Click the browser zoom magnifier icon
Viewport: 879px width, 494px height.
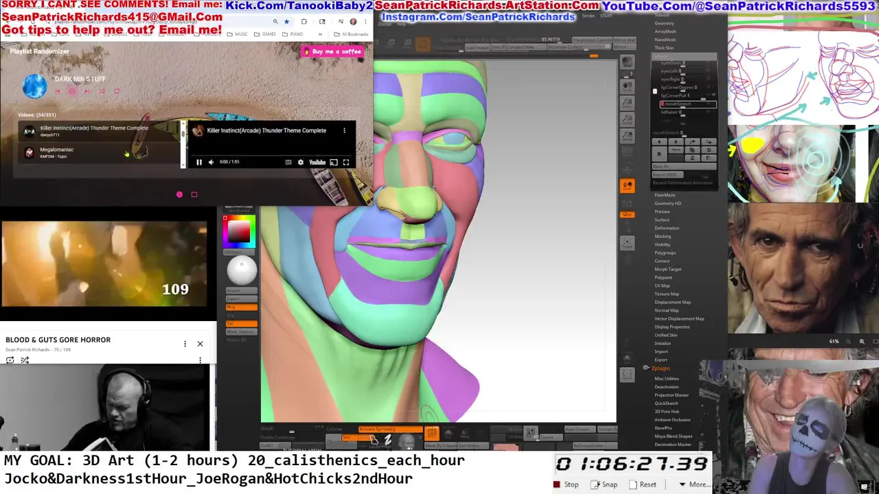(x=275, y=22)
